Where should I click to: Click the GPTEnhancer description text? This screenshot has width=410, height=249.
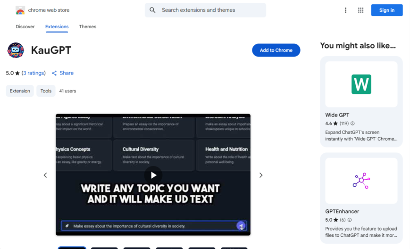(x=361, y=232)
